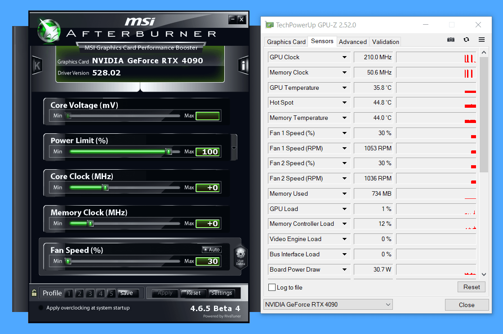
Task: Refresh GPU-Z sensors with refresh icon
Action: pyautogui.click(x=466, y=40)
